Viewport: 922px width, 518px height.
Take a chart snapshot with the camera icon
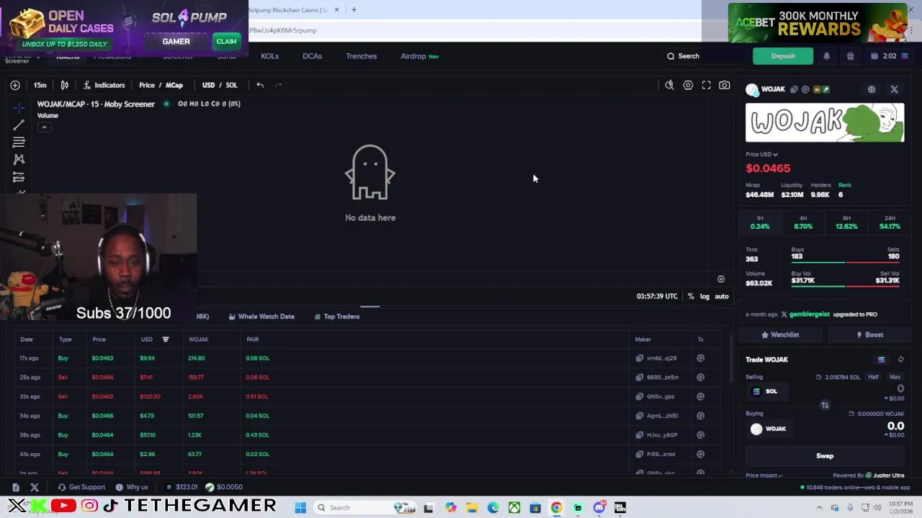tap(725, 85)
